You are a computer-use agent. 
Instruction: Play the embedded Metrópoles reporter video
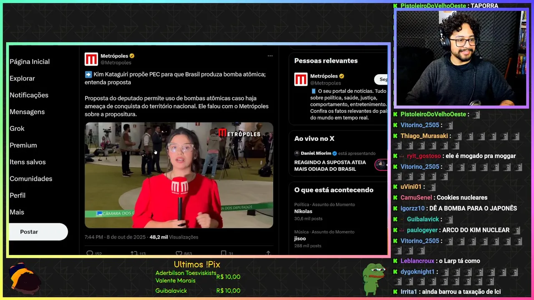179,175
